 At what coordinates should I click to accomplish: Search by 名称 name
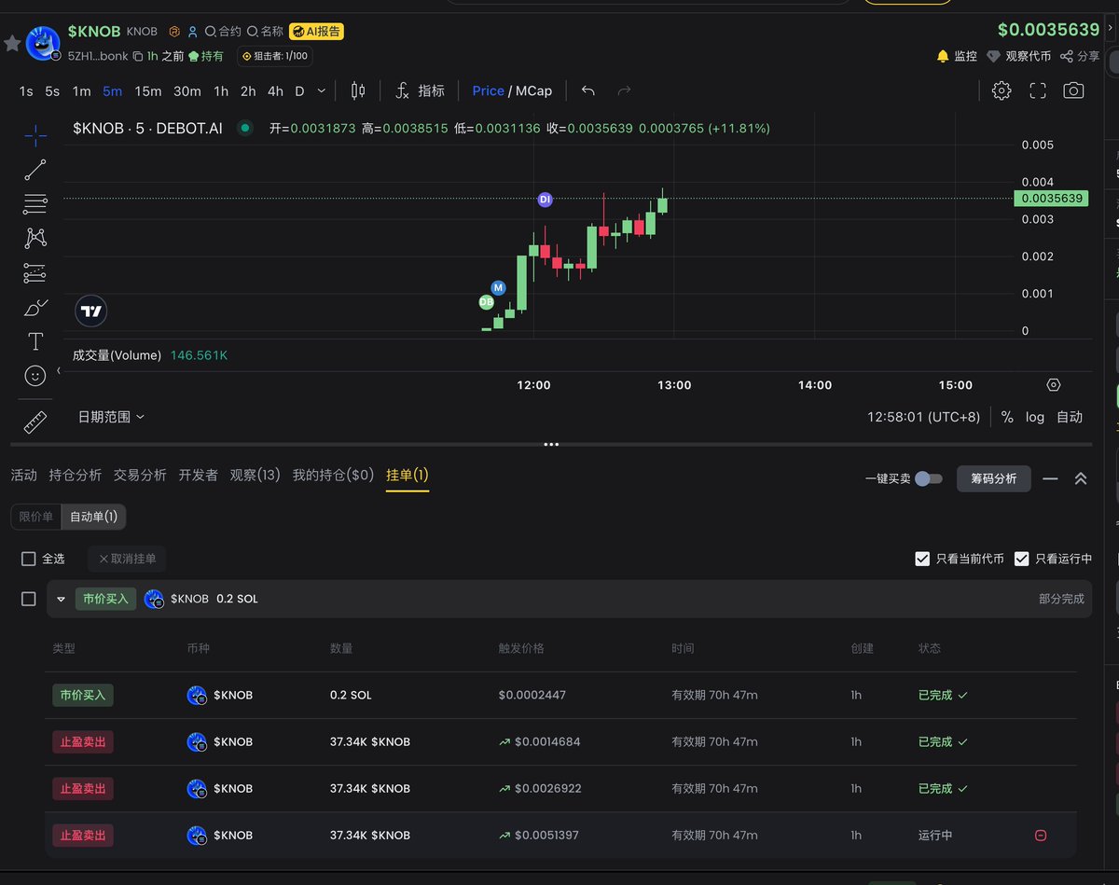pyautogui.click(x=265, y=32)
